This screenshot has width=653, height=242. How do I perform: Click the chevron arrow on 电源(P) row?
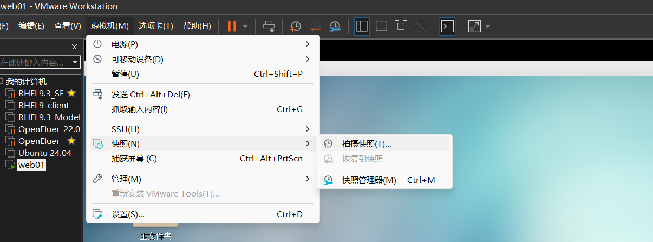click(x=308, y=44)
